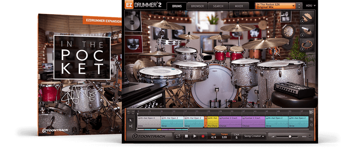Select the Verse clip starting at bar 9
The width and height of the screenshot is (356, 153).
[172, 122]
